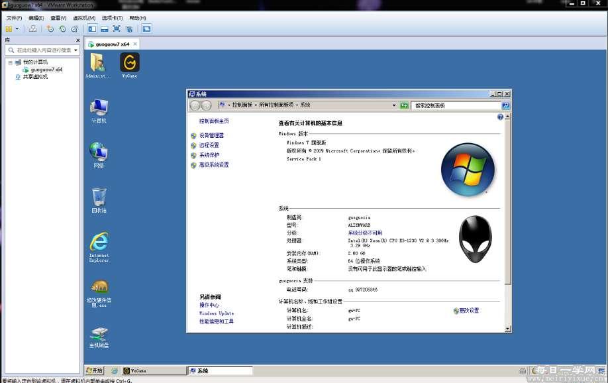Image resolution: width=608 pixels, height=383 pixels.
Task: Open the 查看(V) menu
Action: point(58,18)
